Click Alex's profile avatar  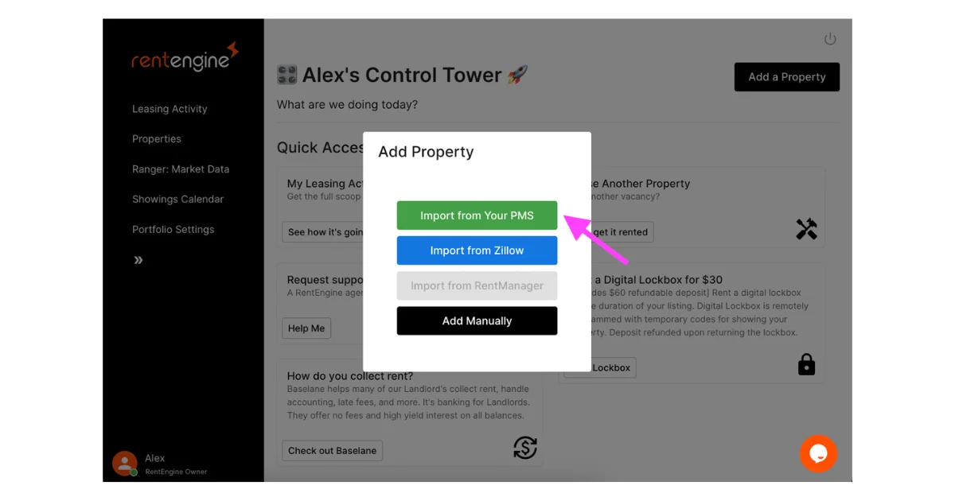[124, 464]
